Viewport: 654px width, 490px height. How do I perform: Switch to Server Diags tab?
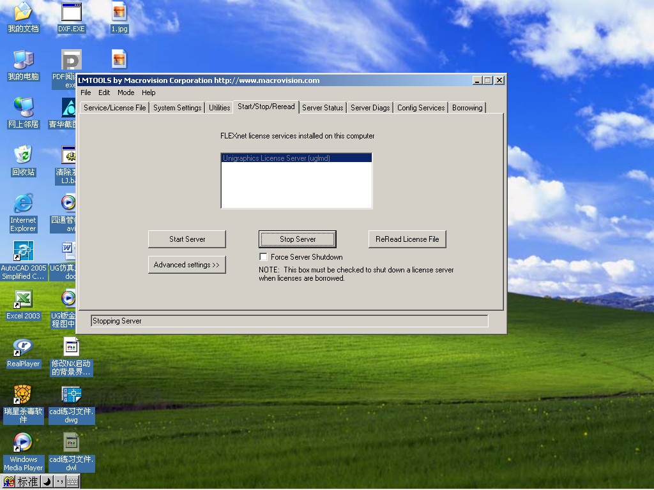click(x=370, y=107)
